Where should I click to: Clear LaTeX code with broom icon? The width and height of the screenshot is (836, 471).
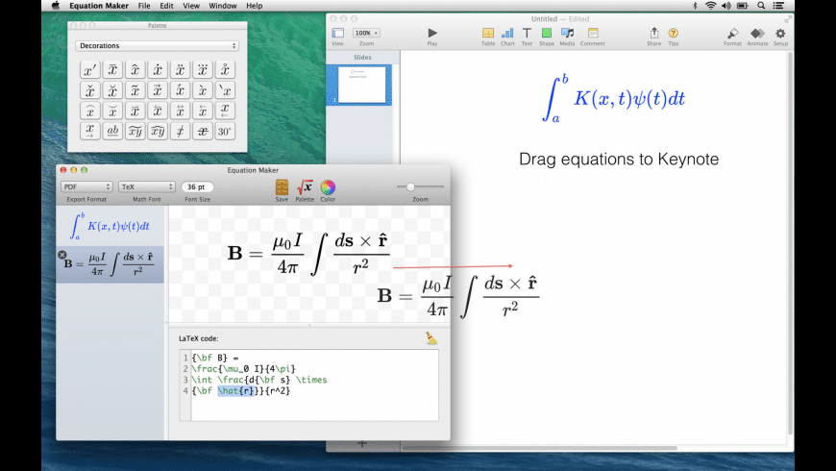431,338
